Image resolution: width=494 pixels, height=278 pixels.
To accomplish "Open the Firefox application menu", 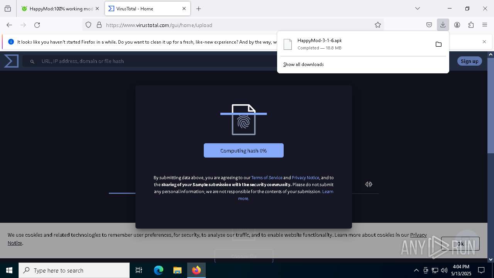I will [485, 25].
